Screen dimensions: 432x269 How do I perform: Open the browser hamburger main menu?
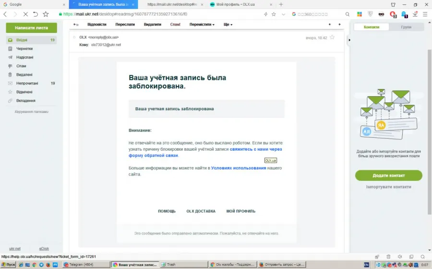pos(425,14)
